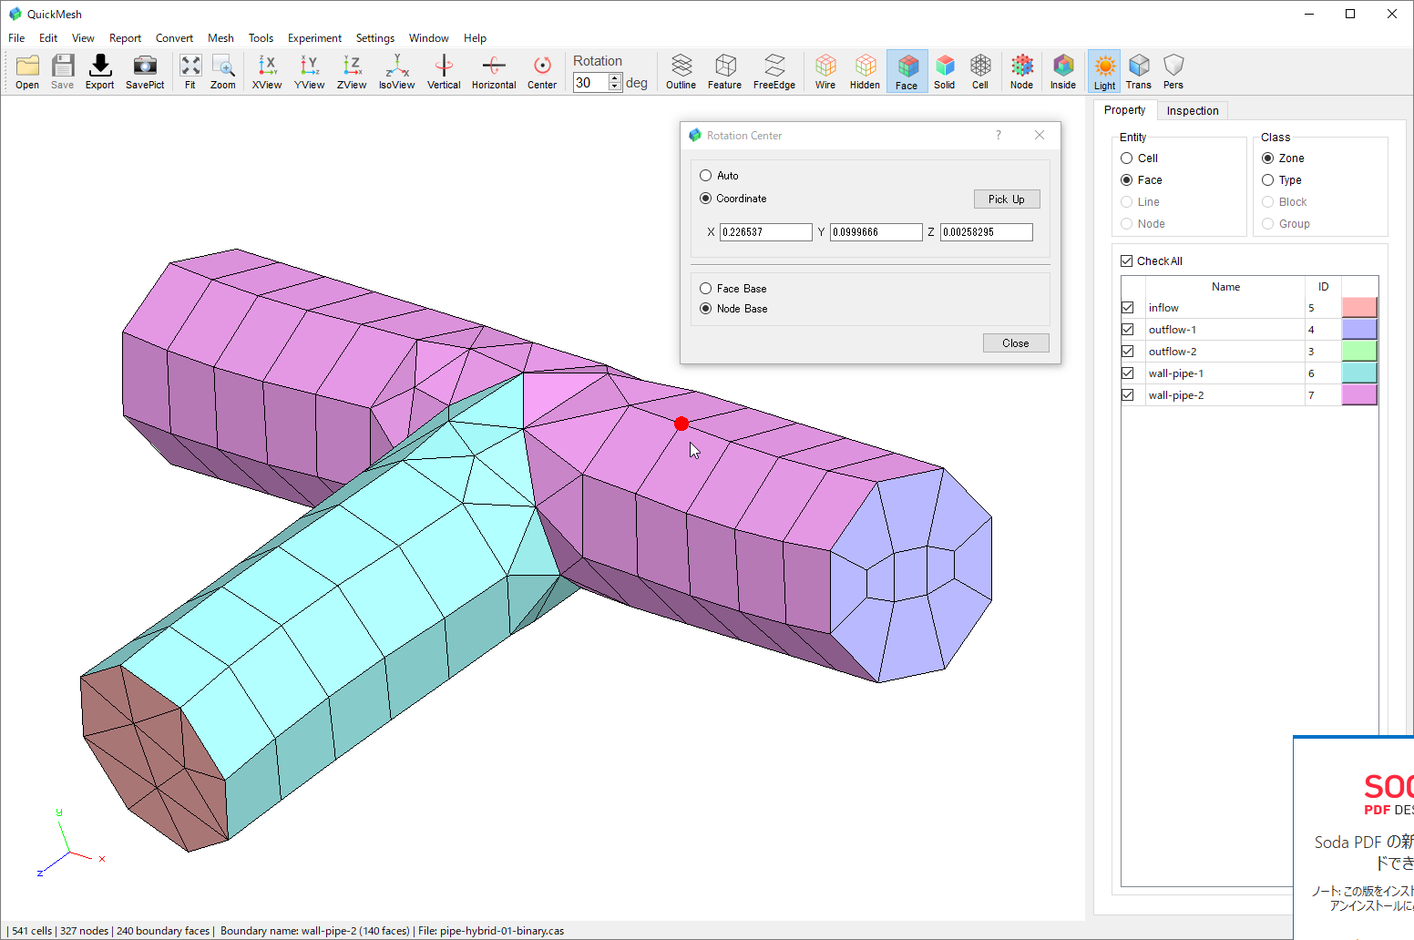The width and height of the screenshot is (1414, 940).
Task: Click Close in Rotation Center dialog
Action: point(1016,343)
